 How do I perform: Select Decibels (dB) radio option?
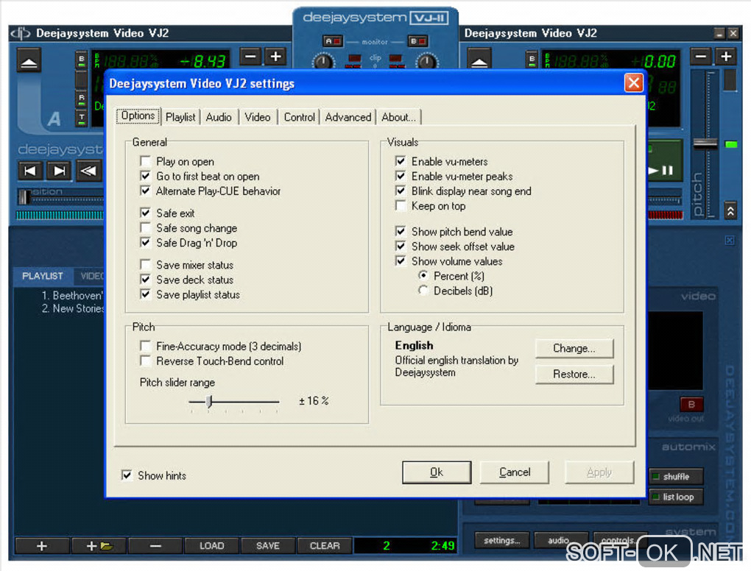pos(423,291)
